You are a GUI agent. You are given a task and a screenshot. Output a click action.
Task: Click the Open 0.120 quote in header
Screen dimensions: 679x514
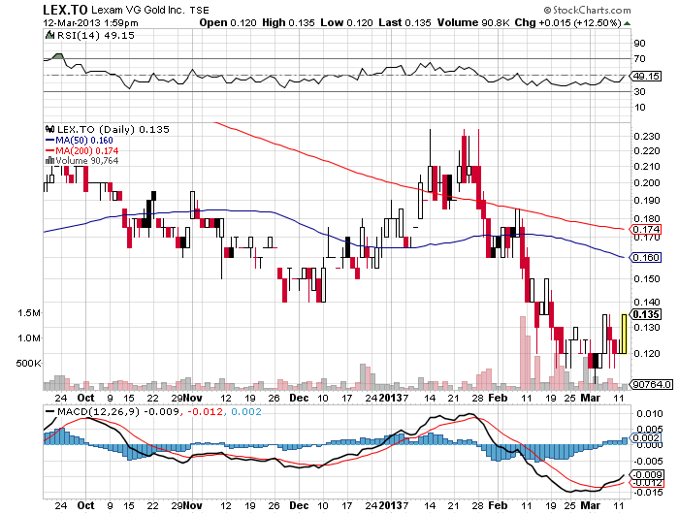coord(228,22)
